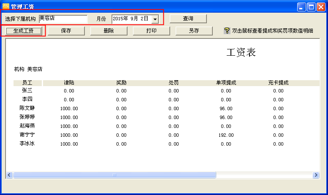Minimize the 管理工资 window

(301, 7)
